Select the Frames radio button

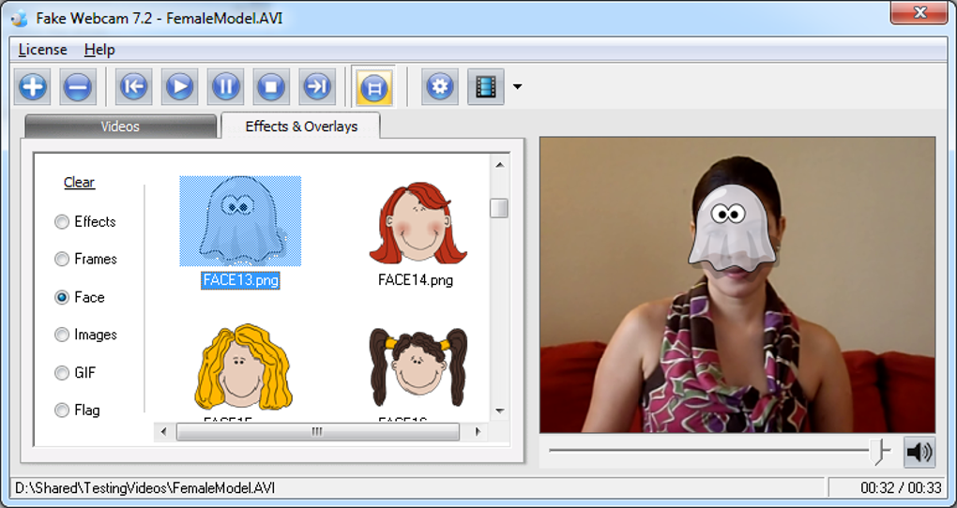[x=62, y=260]
